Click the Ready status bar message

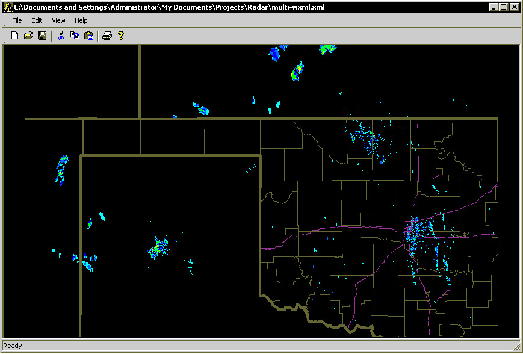pyautogui.click(x=13, y=345)
